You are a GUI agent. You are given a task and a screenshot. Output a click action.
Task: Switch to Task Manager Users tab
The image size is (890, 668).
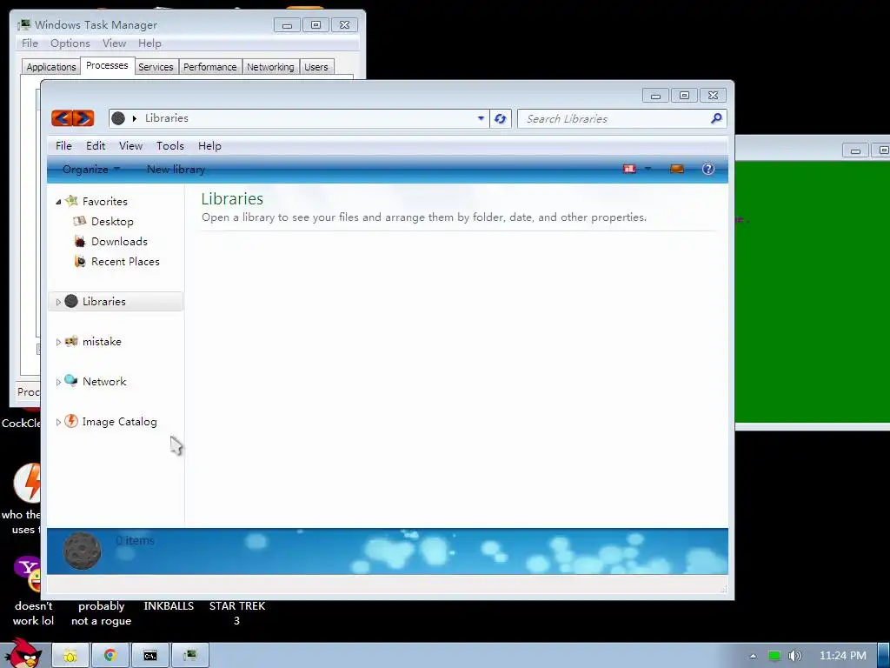point(316,66)
